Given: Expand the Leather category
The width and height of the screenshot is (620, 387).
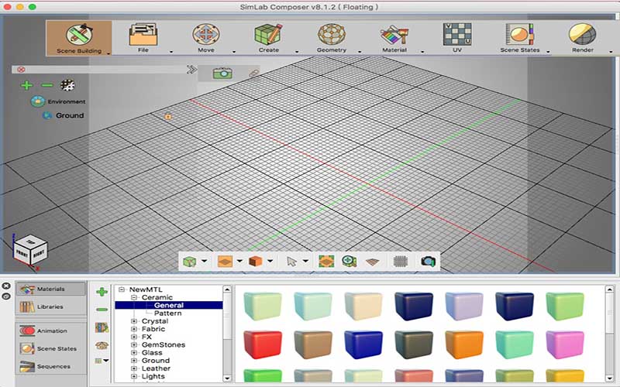Looking at the screenshot, I should (x=134, y=368).
